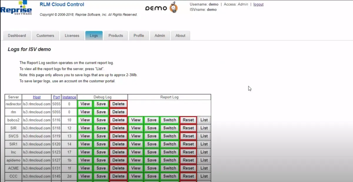The width and height of the screenshot is (353, 182).
Task: Switch report log for CCC server
Action: click(170, 176)
